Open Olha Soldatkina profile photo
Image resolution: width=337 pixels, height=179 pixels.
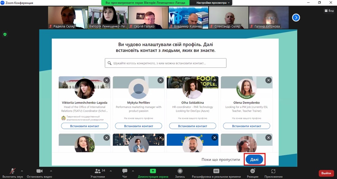pos(193,89)
